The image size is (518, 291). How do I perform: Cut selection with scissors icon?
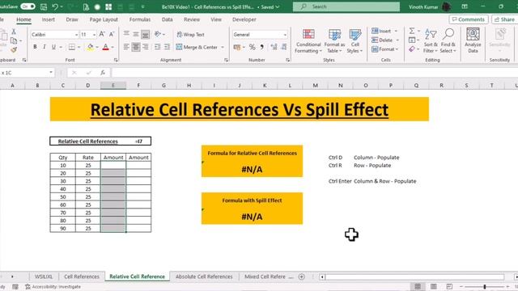pyautogui.click(x=14, y=32)
